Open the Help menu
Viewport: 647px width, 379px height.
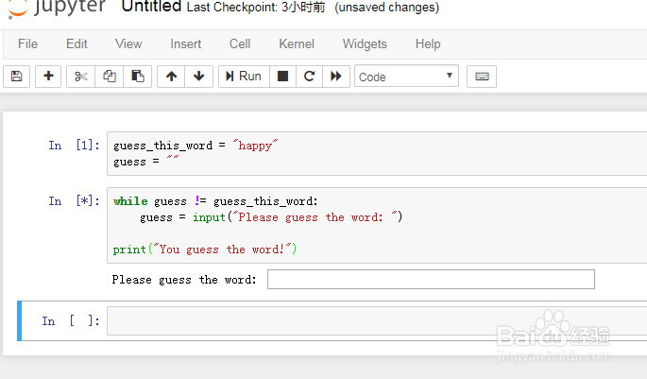(x=428, y=43)
